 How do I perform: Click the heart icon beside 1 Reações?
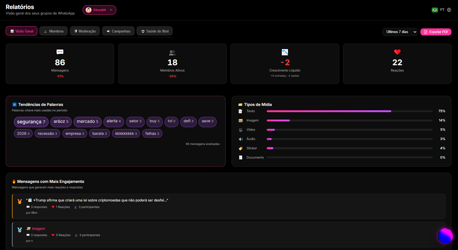[53, 207]
